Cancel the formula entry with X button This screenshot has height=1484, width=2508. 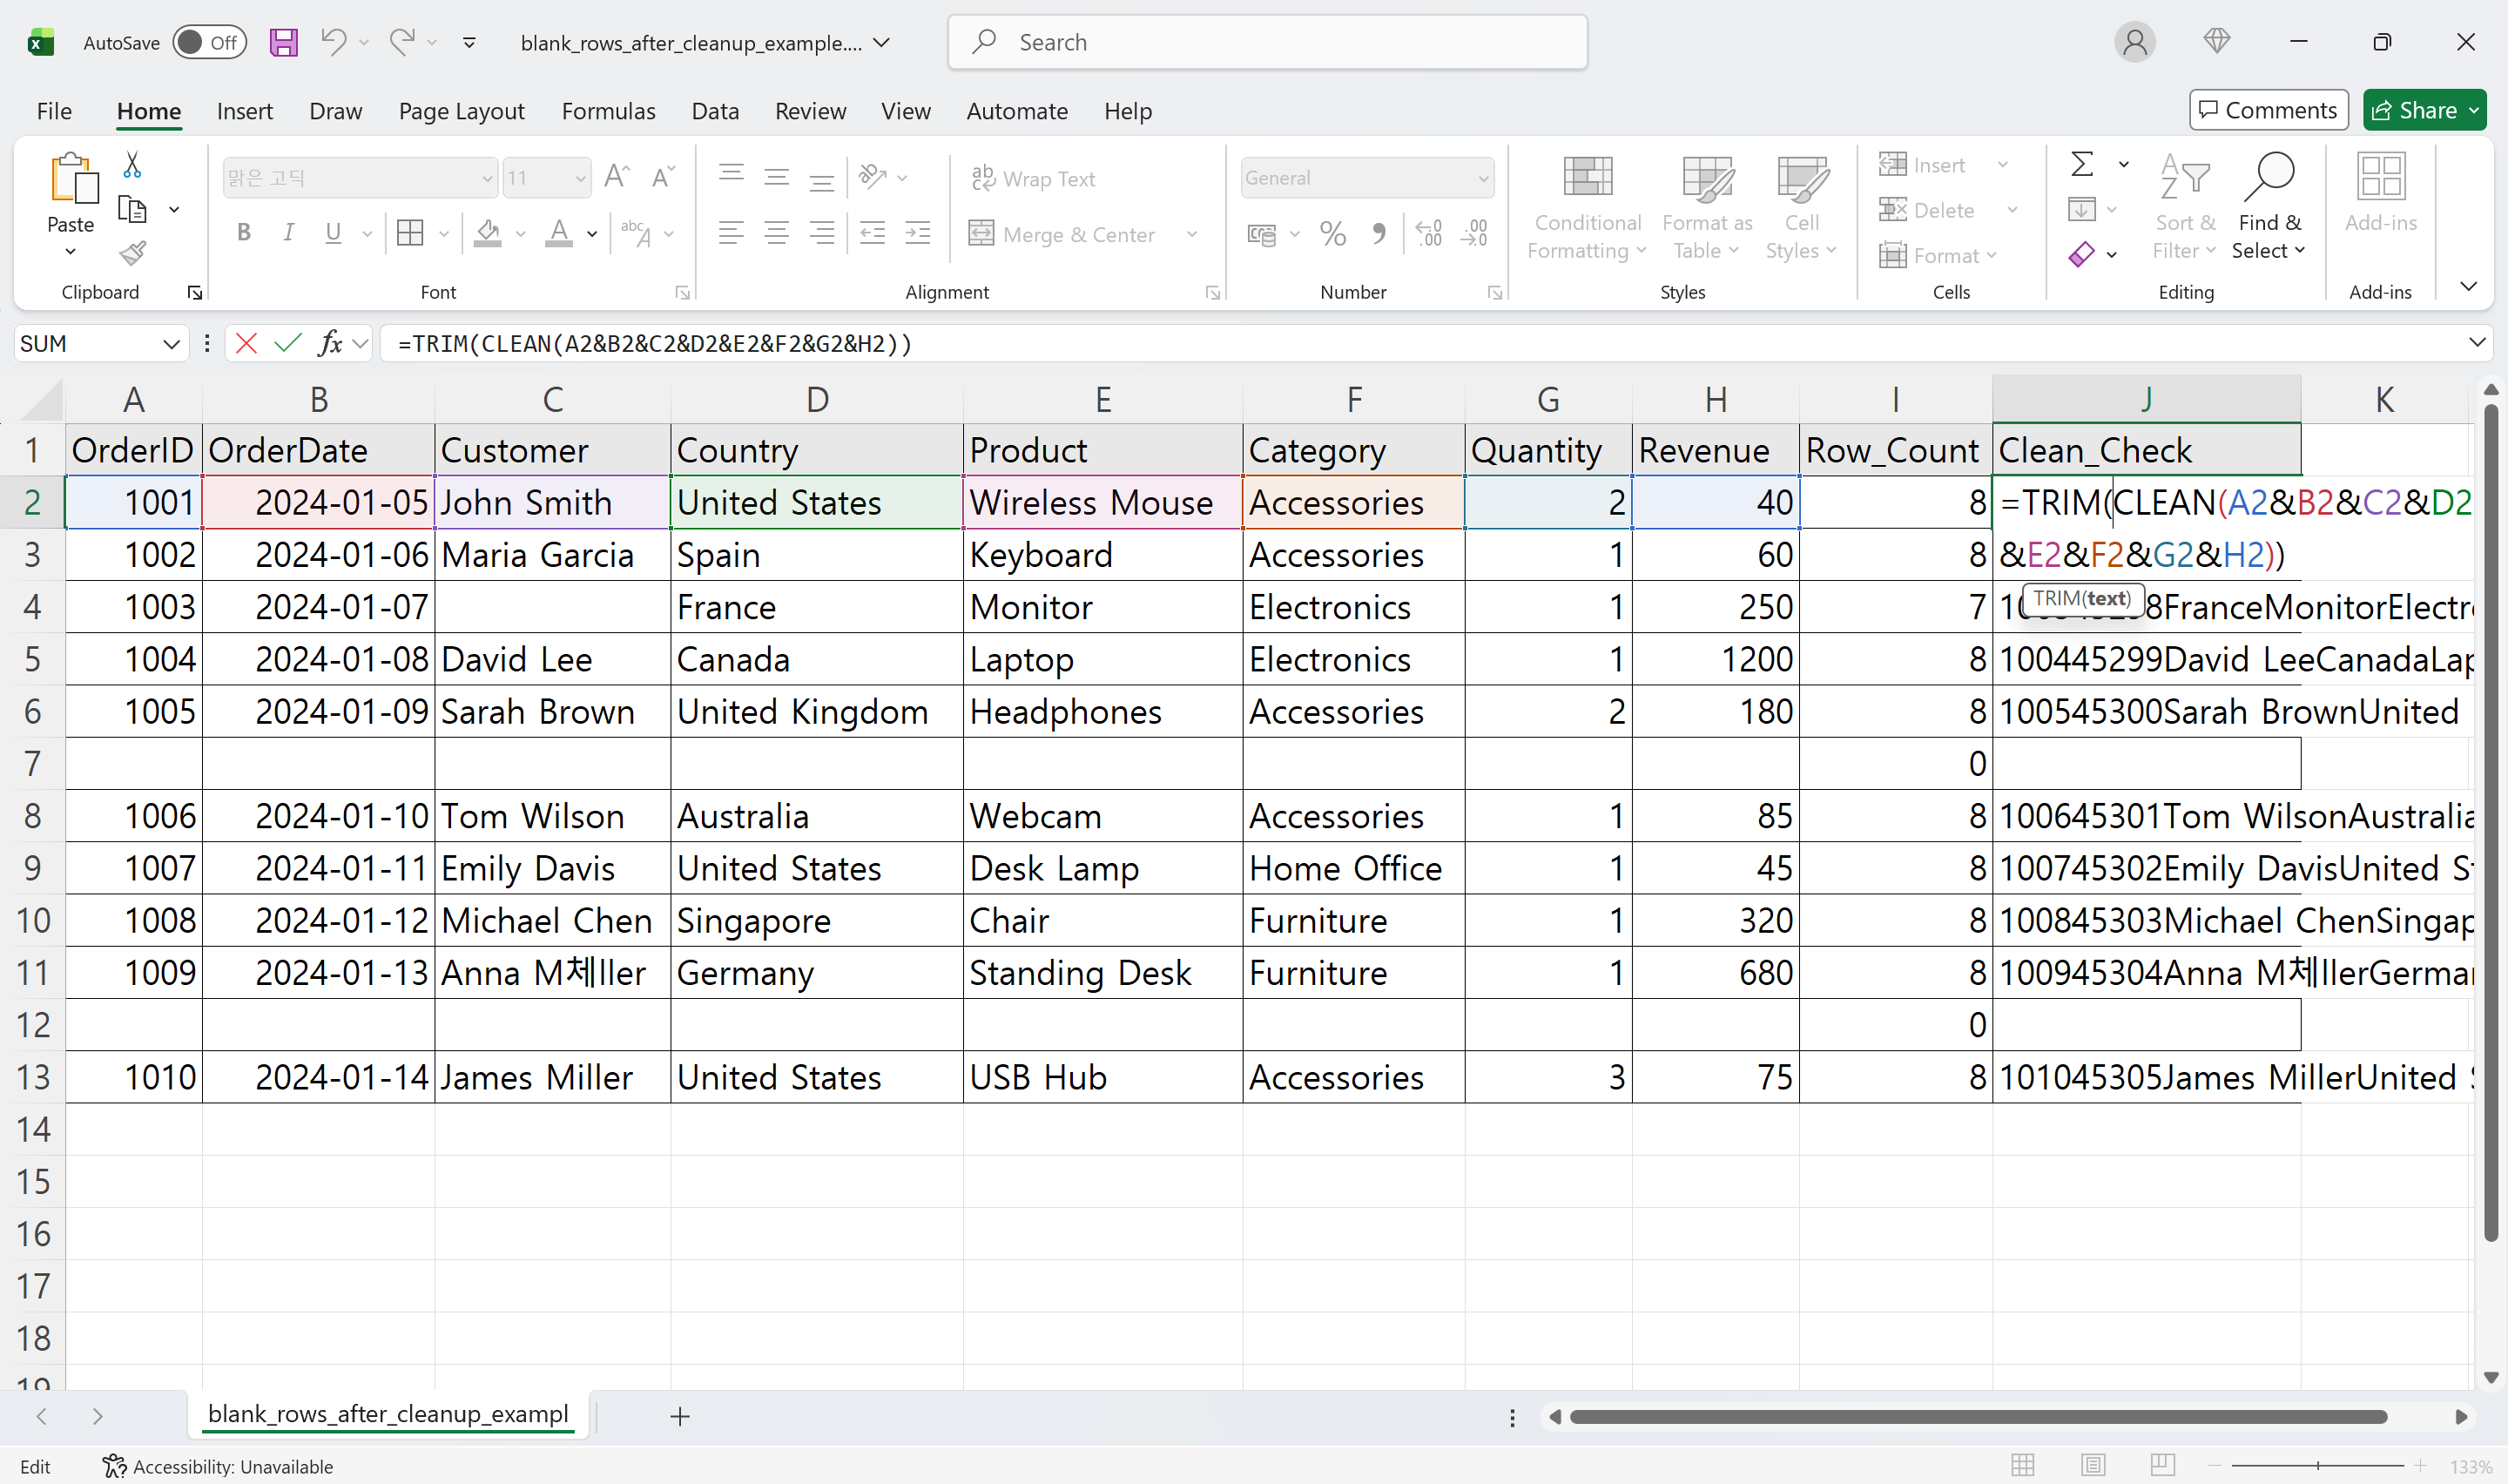(x=246, y=343)
